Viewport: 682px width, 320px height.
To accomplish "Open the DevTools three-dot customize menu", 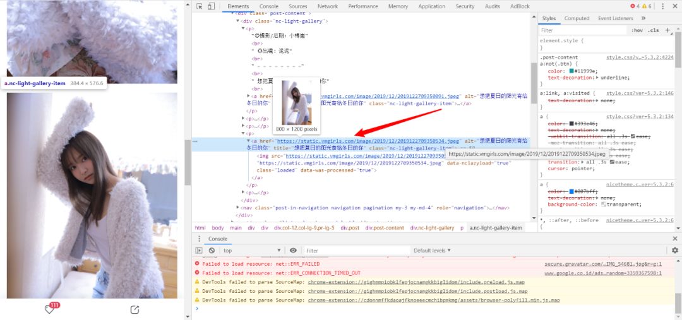I will coord(663,6).
